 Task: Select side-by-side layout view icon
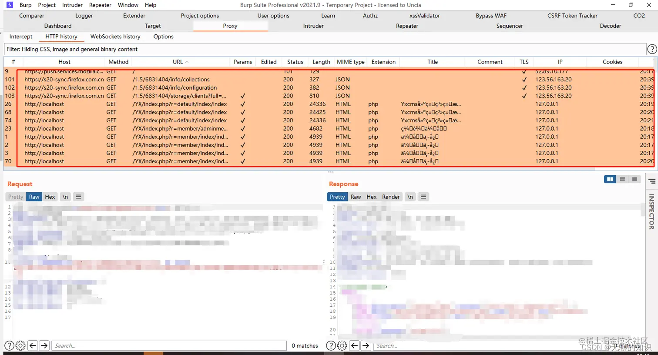pyautogui.click(x=610, y=179)
